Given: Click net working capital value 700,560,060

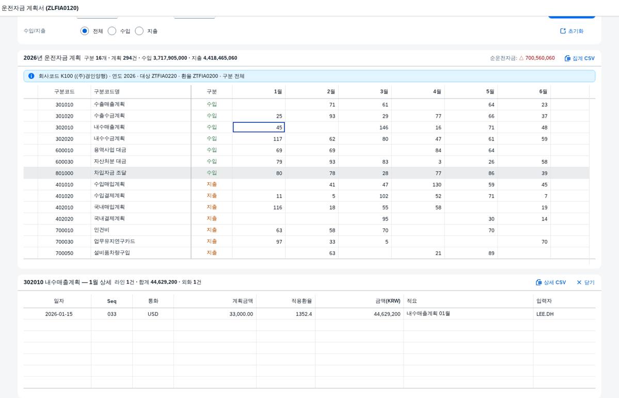Looking at the screenshot, I should tap(539, 58).
